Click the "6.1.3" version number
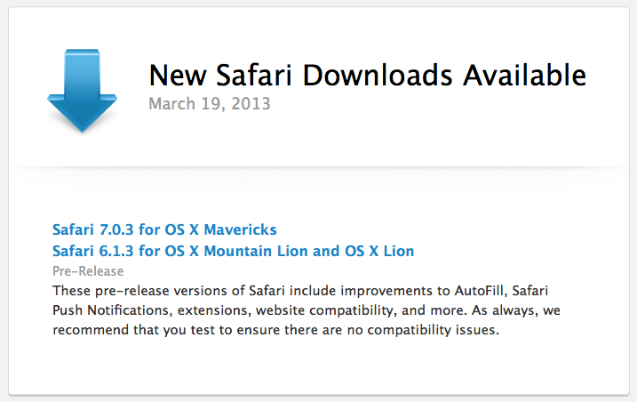Viewport: 637px width, 402px height. (118, 251)
